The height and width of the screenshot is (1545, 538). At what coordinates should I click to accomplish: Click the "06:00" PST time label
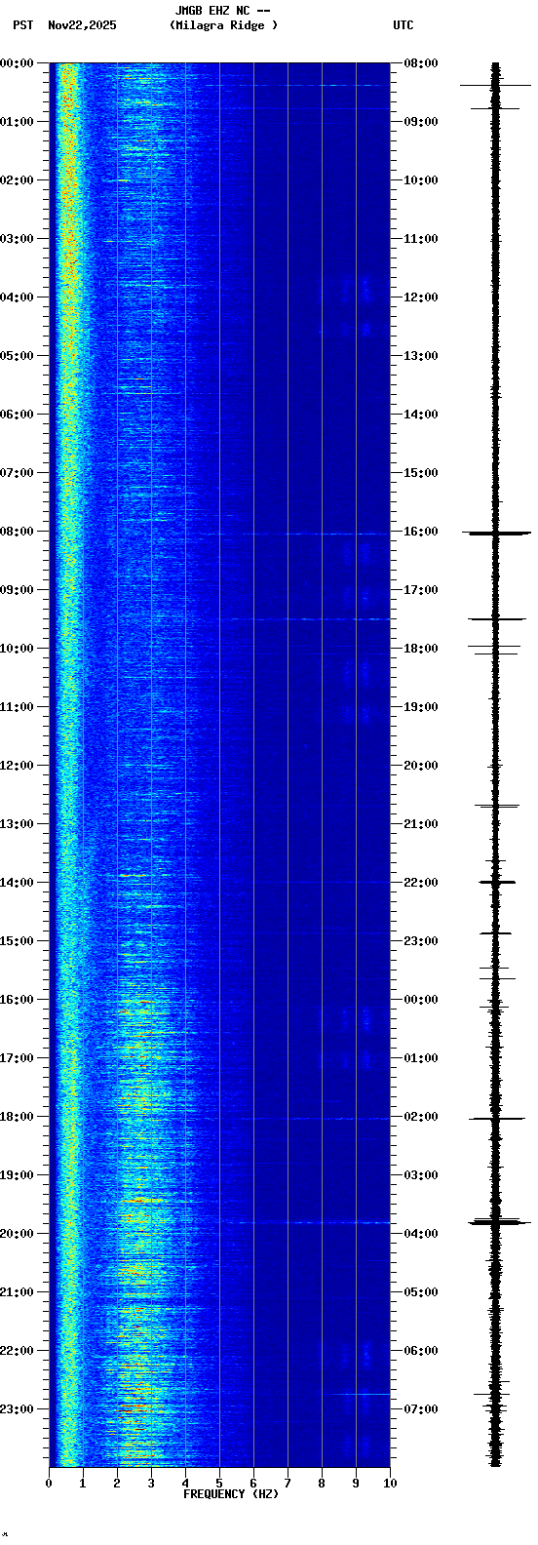(18, 415)
